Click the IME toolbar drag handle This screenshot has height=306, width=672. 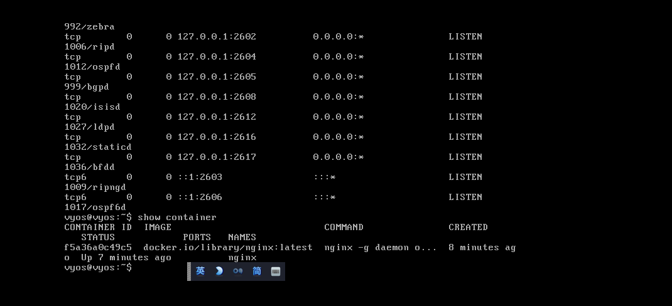[189, 271]
